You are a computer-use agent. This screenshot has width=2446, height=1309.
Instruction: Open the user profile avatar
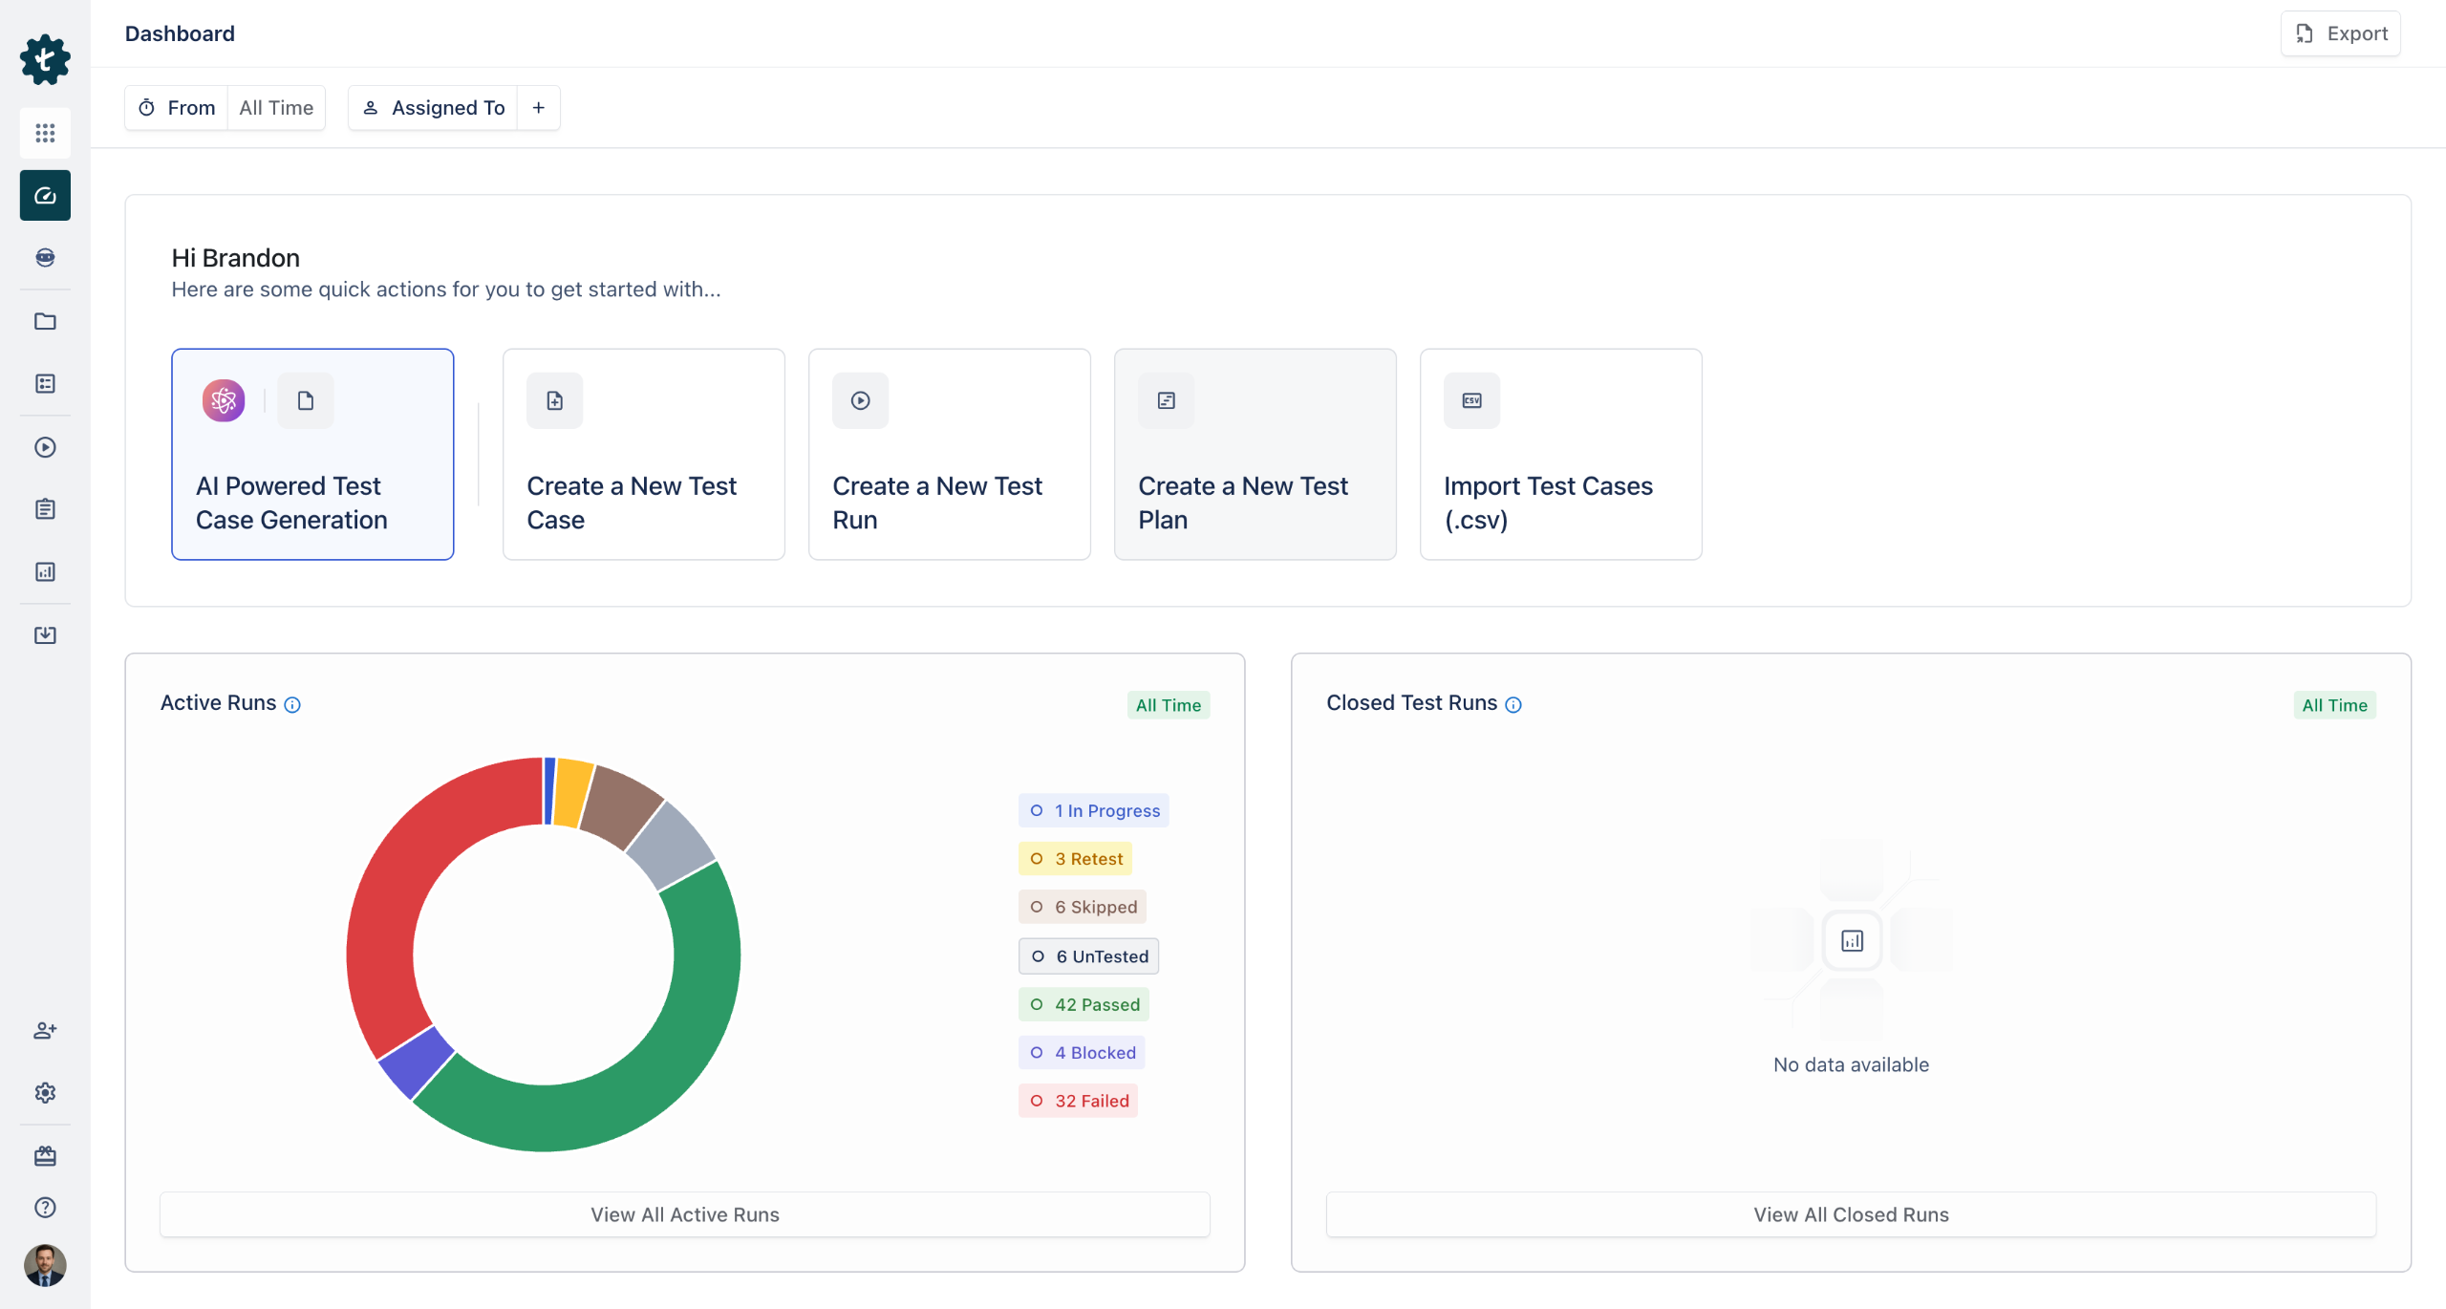point(45,1265)
